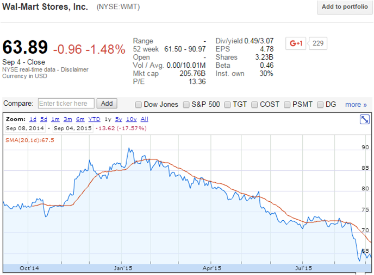Choose YTD zoom range
374x275 pixels.
[94, 119]
